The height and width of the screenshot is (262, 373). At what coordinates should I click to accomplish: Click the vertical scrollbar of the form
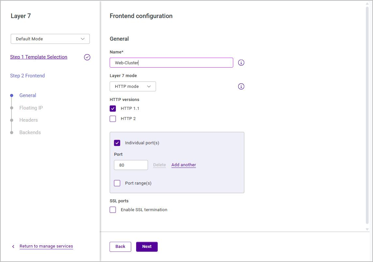tap(367, 114)
